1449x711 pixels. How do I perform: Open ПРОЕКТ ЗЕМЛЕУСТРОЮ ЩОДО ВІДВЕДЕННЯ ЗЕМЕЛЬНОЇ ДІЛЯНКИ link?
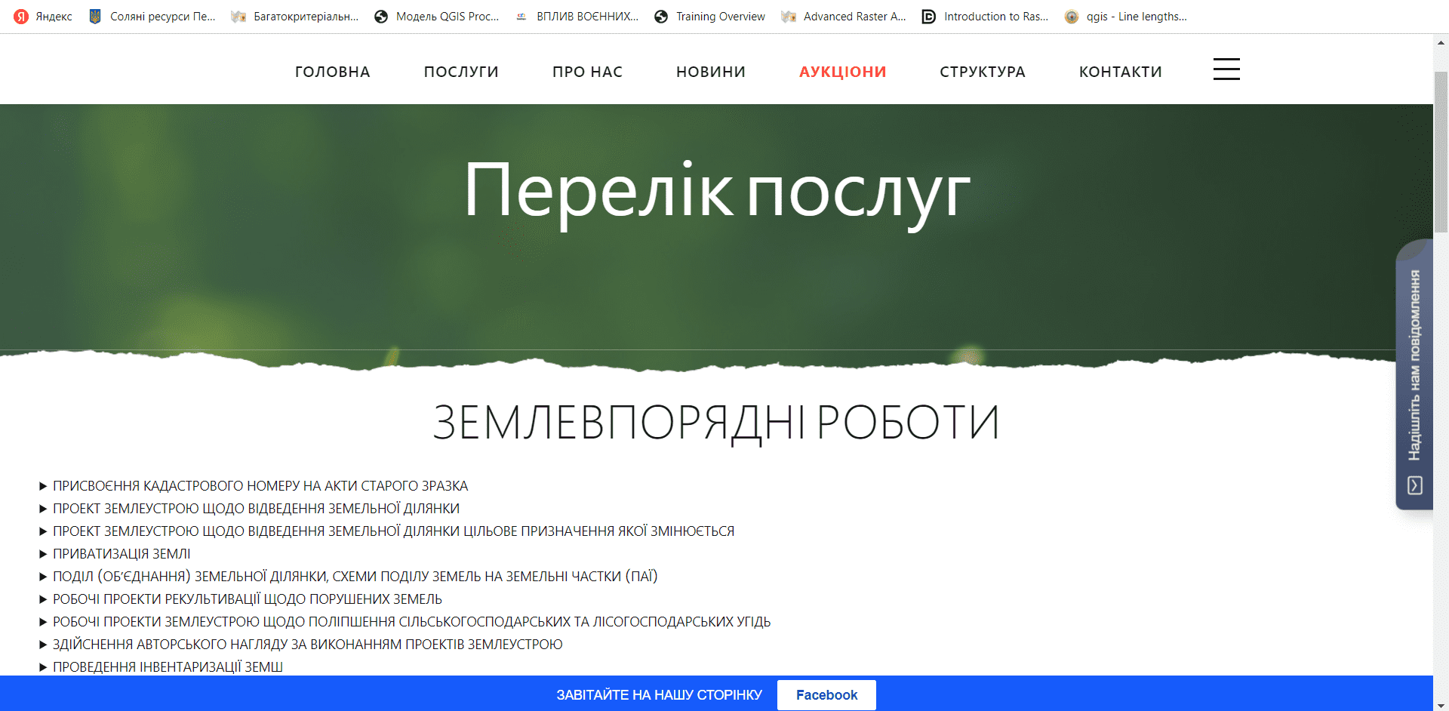pyautogui.click(x=256, y=509)
